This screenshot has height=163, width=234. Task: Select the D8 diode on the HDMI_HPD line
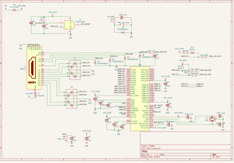(x=140, y=56)
